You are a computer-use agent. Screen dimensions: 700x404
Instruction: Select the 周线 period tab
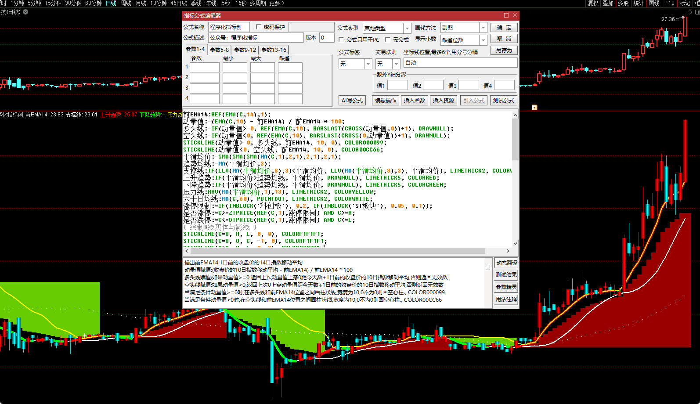coord(126,3)
